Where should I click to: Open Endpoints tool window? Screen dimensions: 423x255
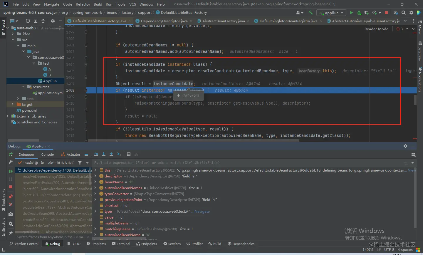146,244
